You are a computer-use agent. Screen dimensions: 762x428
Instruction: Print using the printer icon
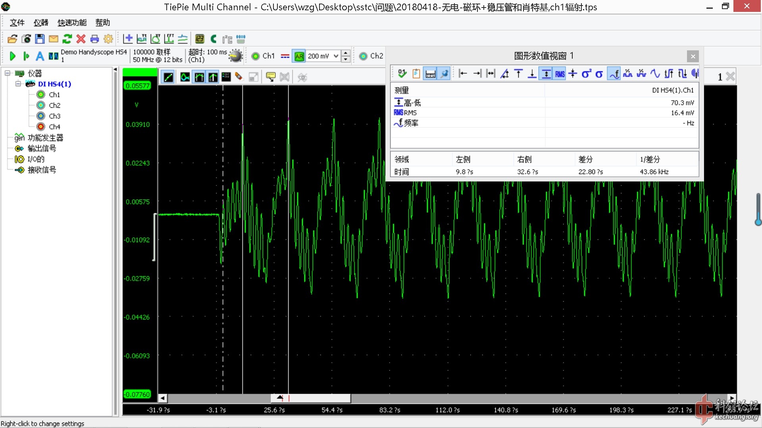click(94, 39)
